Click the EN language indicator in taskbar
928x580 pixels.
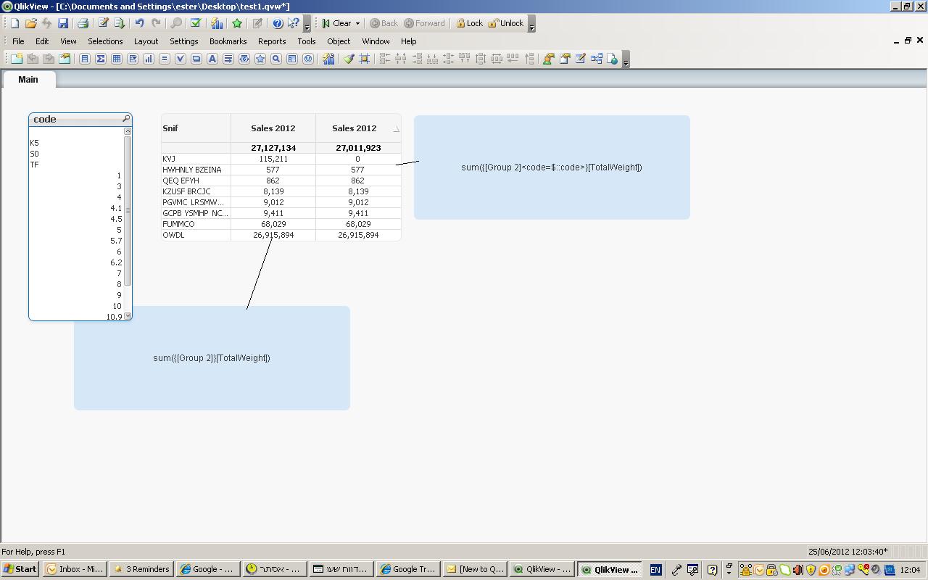pos(655,570)
